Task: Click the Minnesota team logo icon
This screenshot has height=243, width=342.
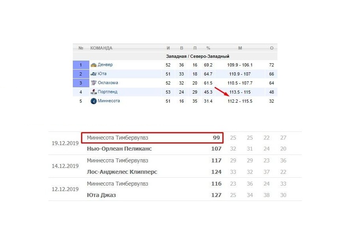Action: [x=94, y=101]
